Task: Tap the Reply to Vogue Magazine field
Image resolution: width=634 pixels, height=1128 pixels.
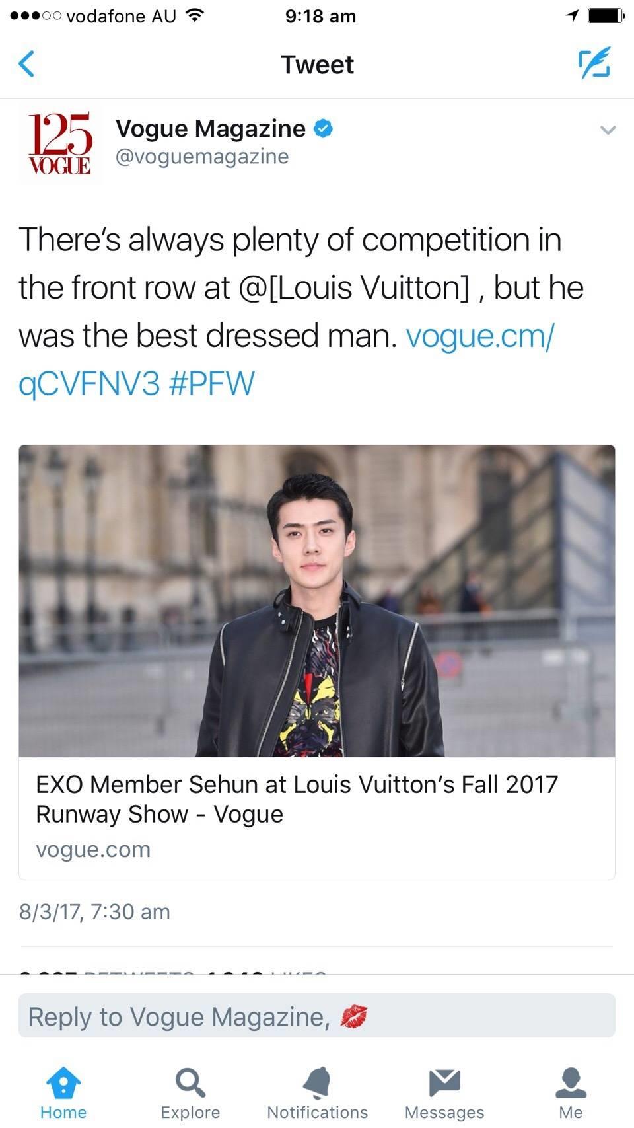Action: point(317,1016)
